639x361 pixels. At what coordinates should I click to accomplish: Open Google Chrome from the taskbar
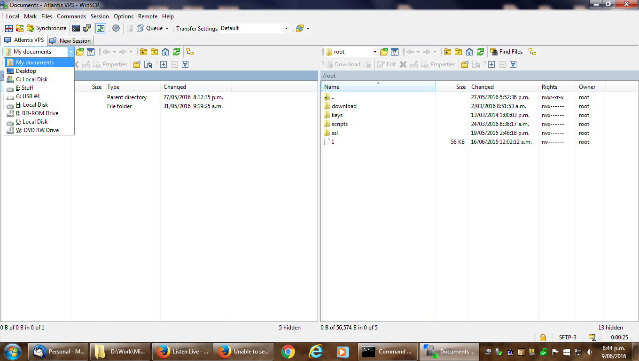click(x=288, y=351)
